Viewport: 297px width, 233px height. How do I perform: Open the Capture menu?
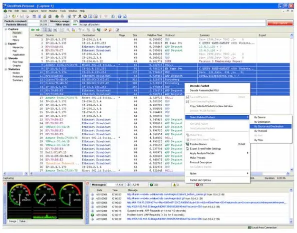click(34, 11)
